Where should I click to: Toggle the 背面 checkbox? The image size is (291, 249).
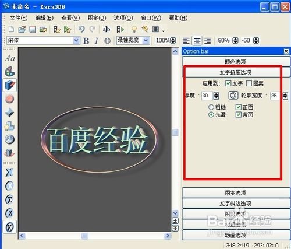(x=239, y=115)
